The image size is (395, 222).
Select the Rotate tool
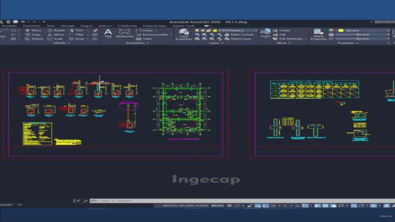(56, 30)
